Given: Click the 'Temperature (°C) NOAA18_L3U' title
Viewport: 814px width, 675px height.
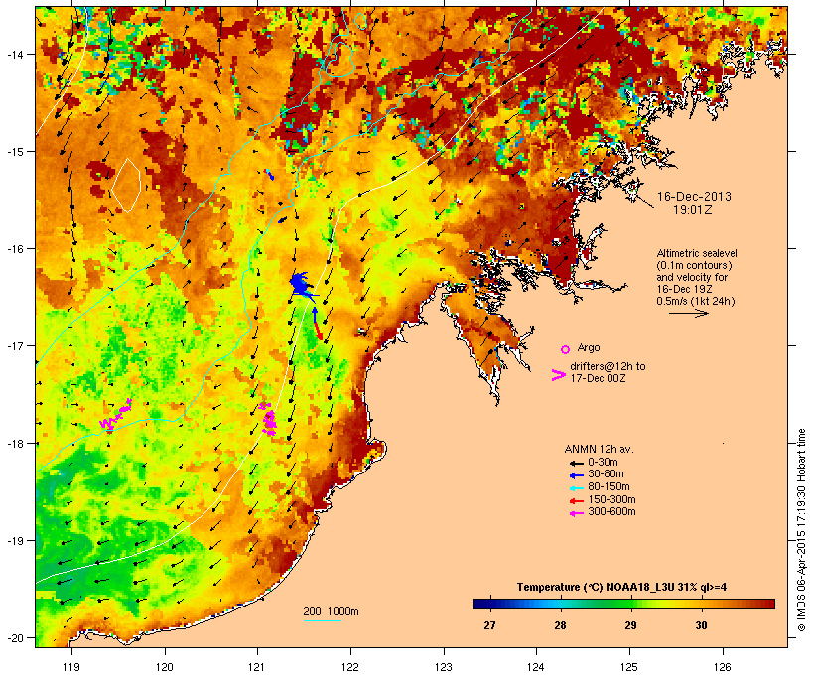Looking at the screenshot, I should (x=596, y=588).
